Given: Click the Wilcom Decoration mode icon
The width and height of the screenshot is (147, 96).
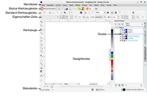Looking at the screenshot, I should point(42,9).
